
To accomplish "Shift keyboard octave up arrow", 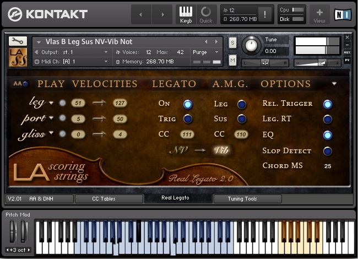I will click(x=29, y=250).
